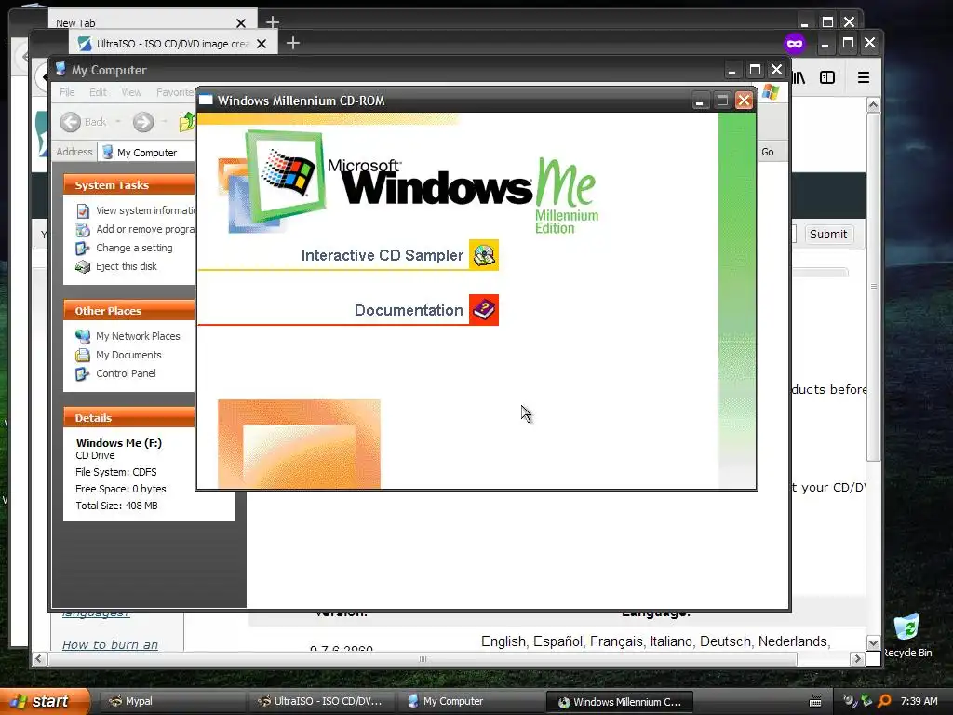The width and height of the screenshot is (953, 715).
Task: Click the My Network Places icon
Action: pos(83,336)
